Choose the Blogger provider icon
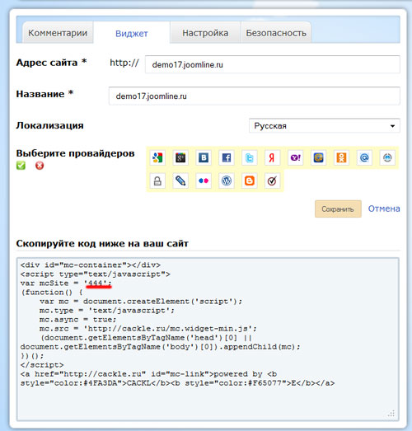The image size is (412, 431). (250, 180)
